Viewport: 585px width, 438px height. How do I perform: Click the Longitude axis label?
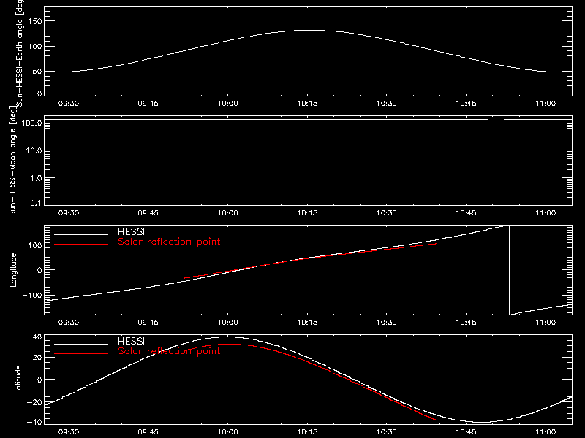[x=13, y=270]
